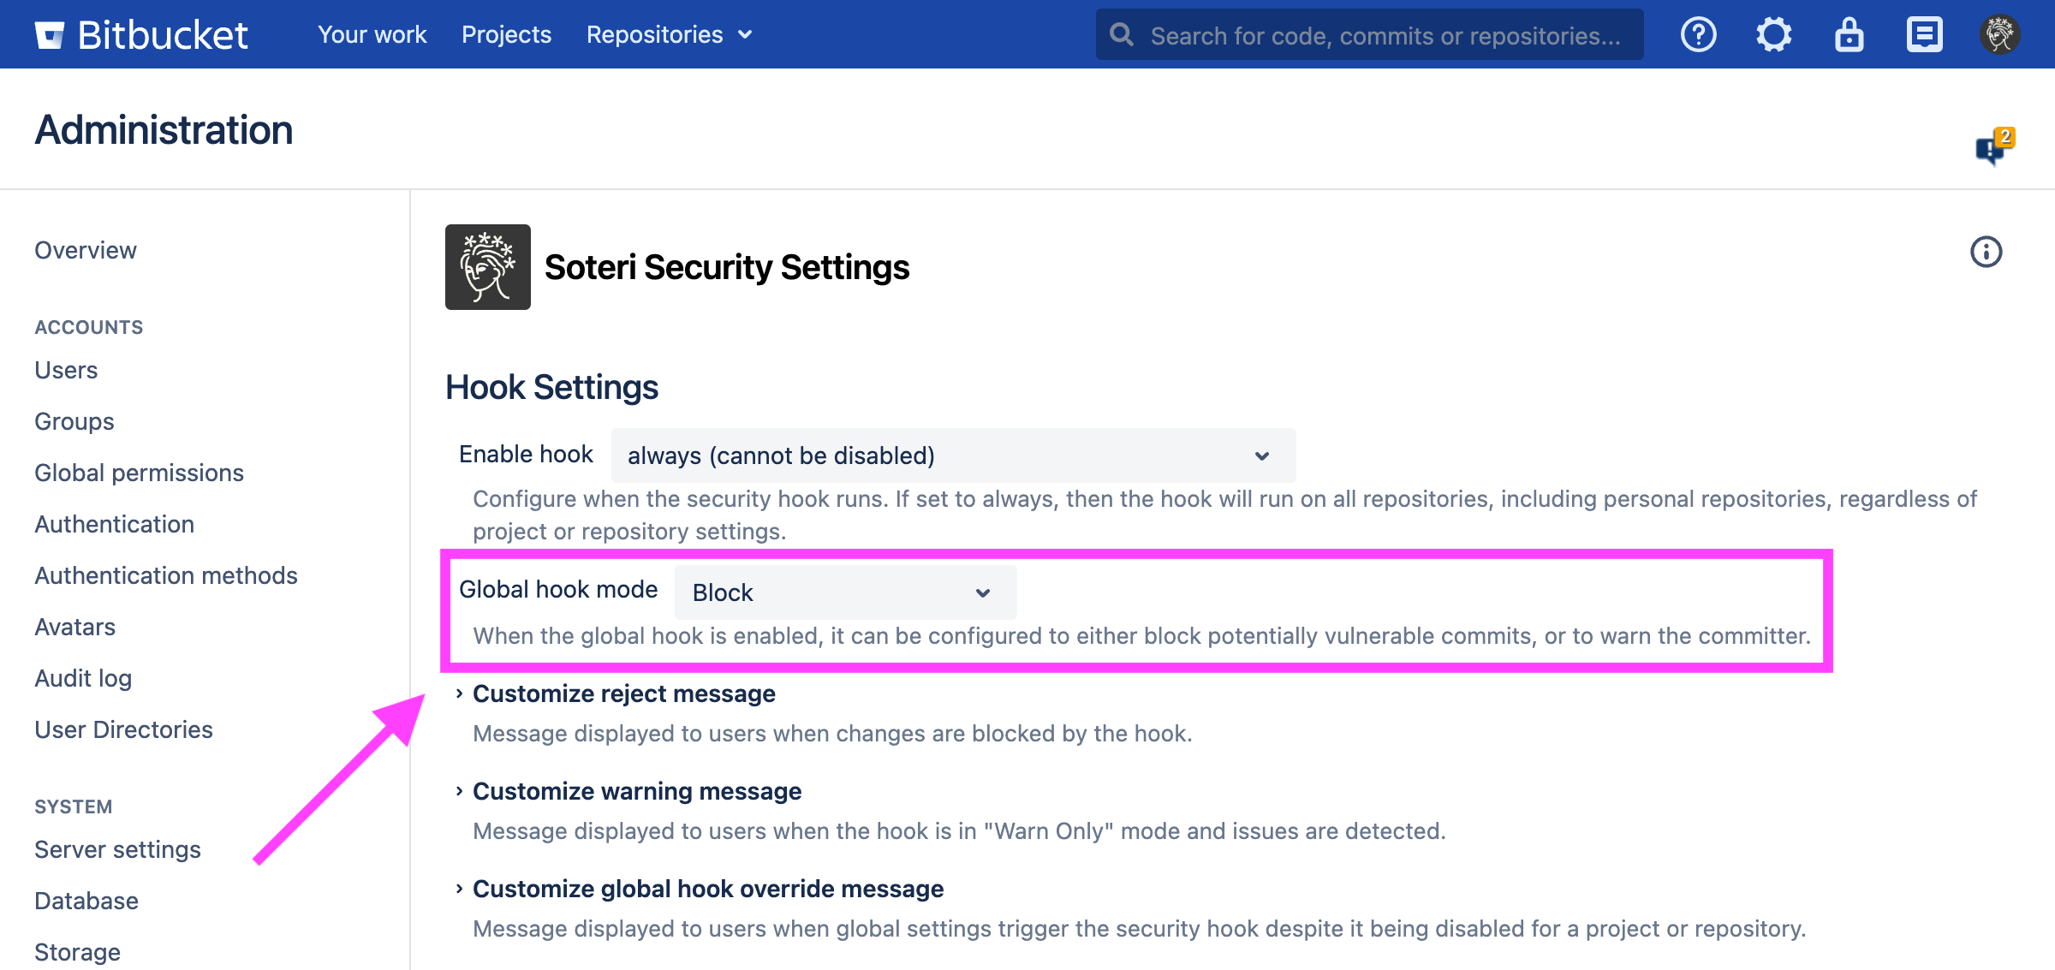The width and height of the screenshot is (2055, 970).
Task: Open the Projects menu
Action: tap(505, 34)
